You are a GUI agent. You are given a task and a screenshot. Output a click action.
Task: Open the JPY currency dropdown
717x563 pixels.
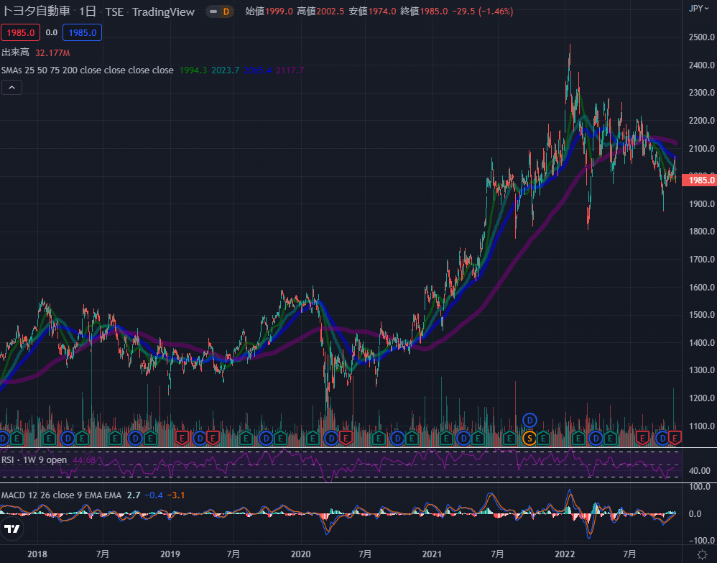pos(699,8)
